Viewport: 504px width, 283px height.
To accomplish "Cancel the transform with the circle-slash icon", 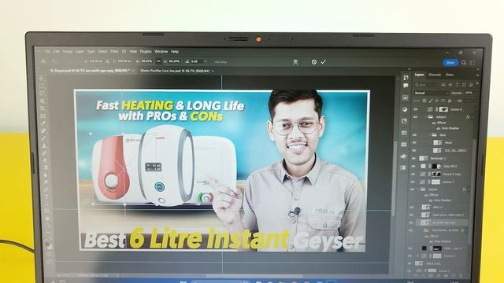I will tap(313, 62).
